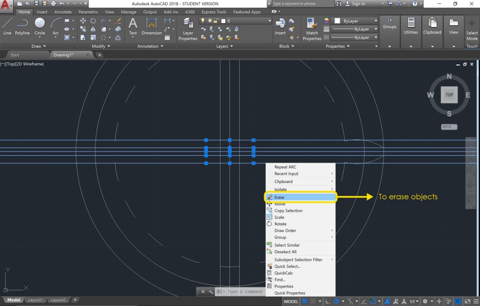Image resolution: width=480 pixels, height=306 pixels.
Task: Click the Stretch tool icon
Action: 83,37
